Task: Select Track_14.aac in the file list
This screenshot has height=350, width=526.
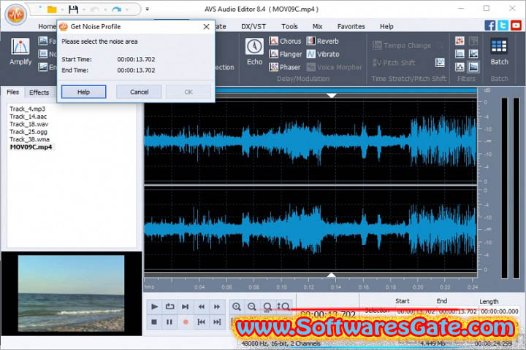Action: pyautogui.click(x=28, y=117)
